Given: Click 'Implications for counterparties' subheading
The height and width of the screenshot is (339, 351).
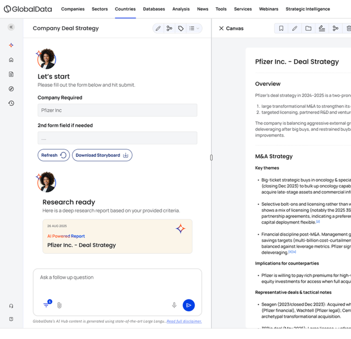Looking at the screenshot, I should point(287,263).
